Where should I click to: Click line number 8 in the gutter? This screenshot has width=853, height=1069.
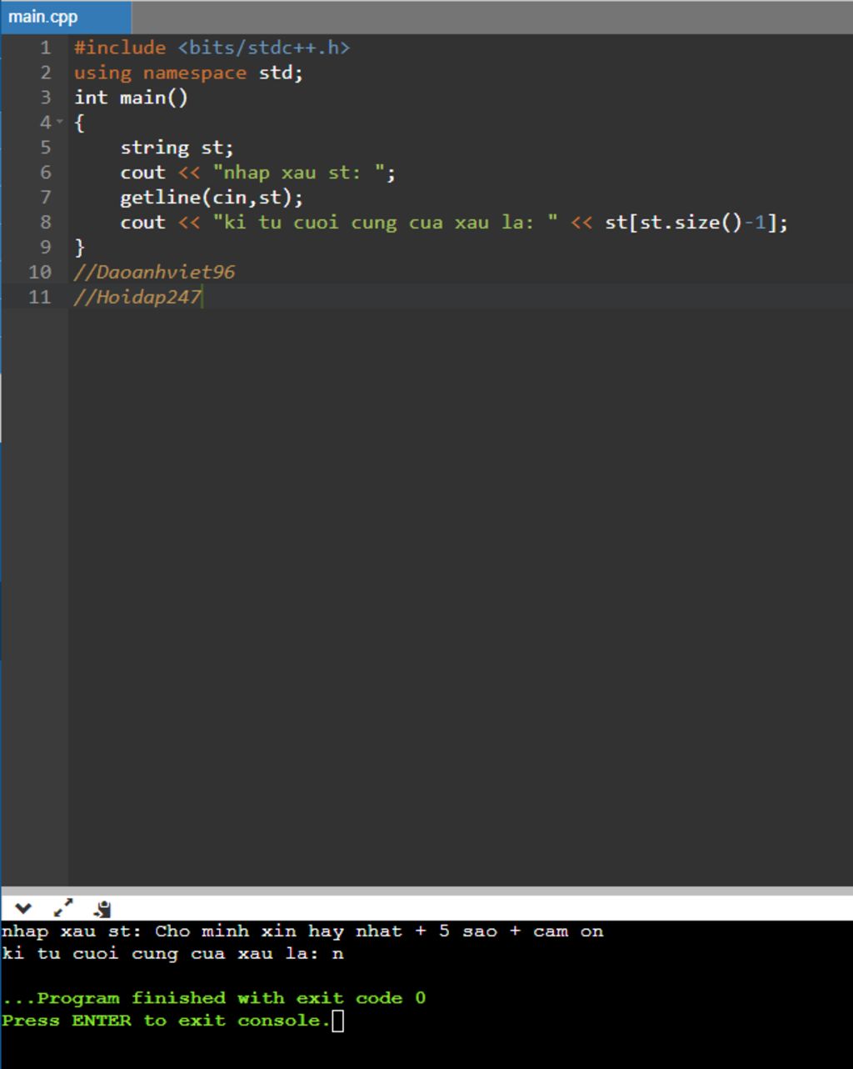(x=45, y=223)
